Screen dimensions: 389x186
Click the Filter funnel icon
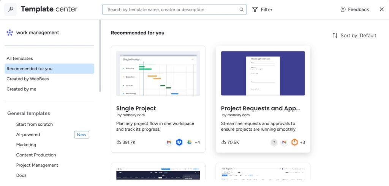click(x=255, y=9)
